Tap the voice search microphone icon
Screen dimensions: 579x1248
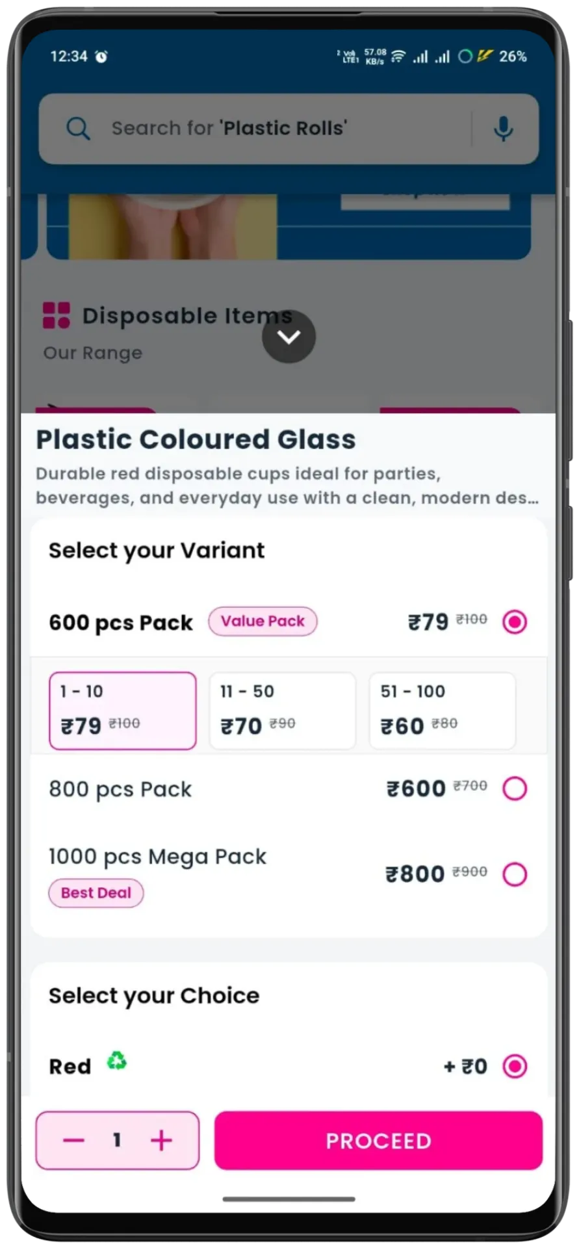tap(504, 129)
